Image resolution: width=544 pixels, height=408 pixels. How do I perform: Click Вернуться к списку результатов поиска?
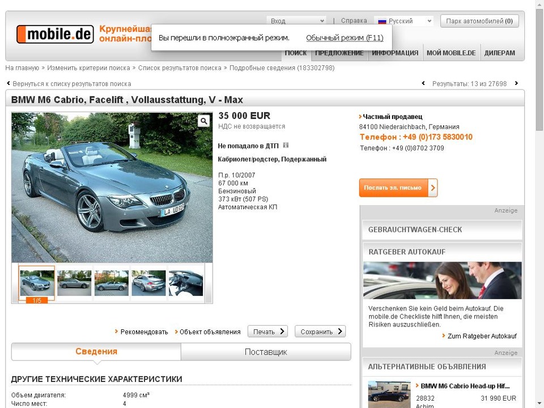click(72, 84)
